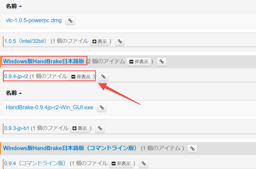Open 1.0.5（Intel/32bit）release link
Image resolution: width=256 pixels, height=169 pixels.
pyautogui.click(x=26, y=41)
